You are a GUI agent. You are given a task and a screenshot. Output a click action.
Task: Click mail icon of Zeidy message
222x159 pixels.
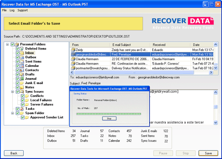point(73,50)
